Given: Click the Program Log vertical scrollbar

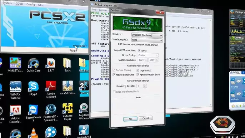Looking at the screenshot, I should (x=211, y=63).
